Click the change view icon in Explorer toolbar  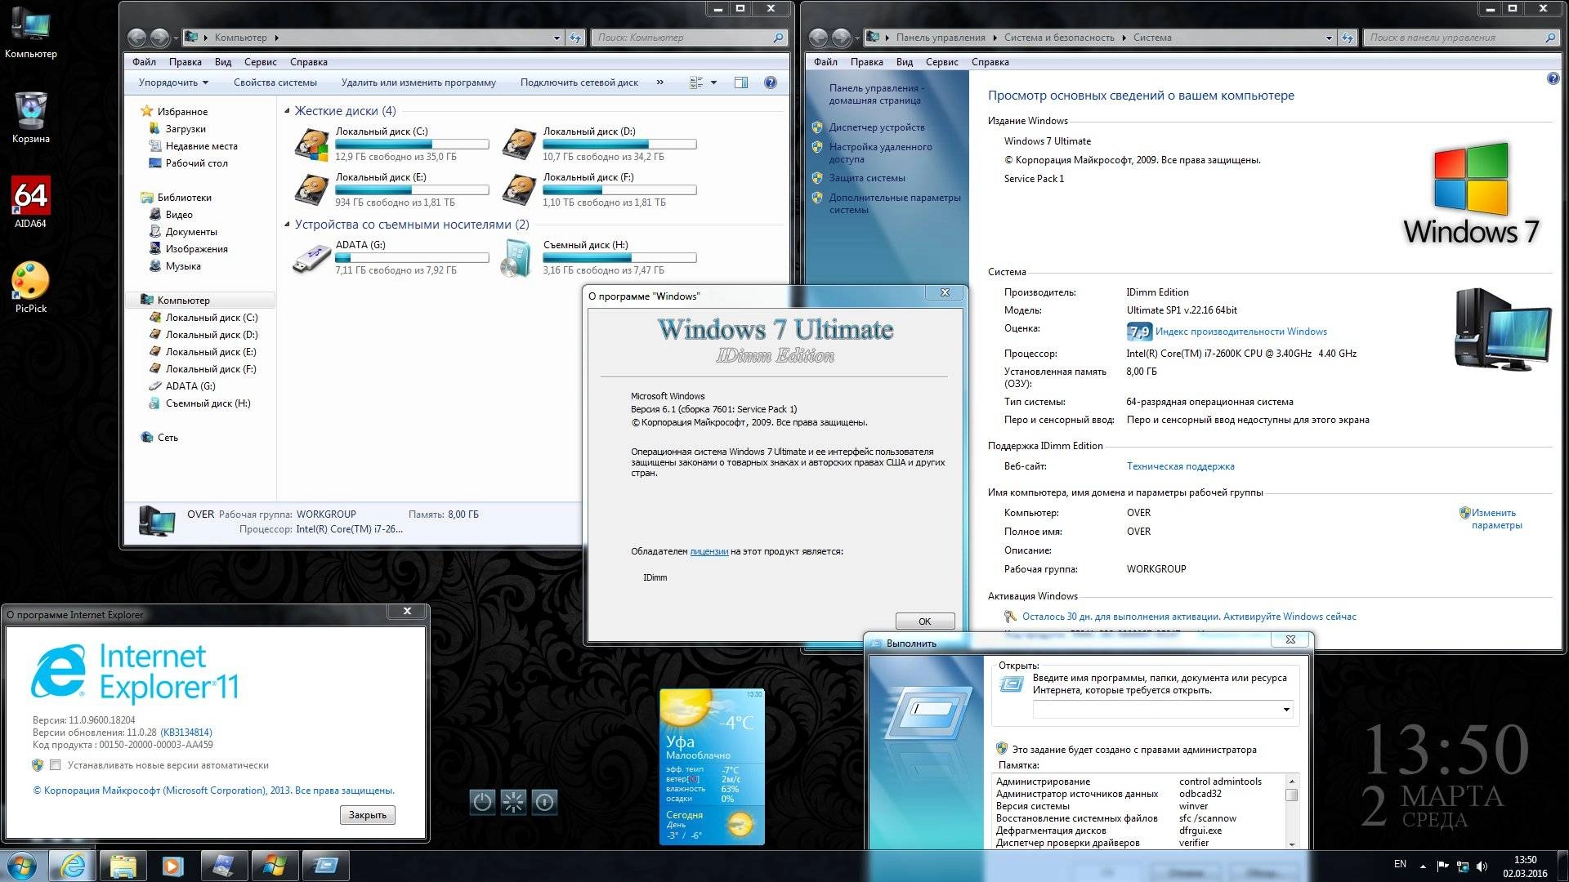click(x=696, y=82)
